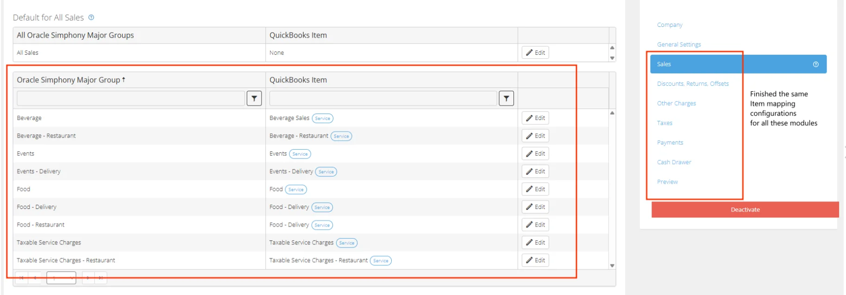Click scroll-up arrow of Major Group table
The width and height of the screenshot is (846, 295).
click(x=612, y=113)
